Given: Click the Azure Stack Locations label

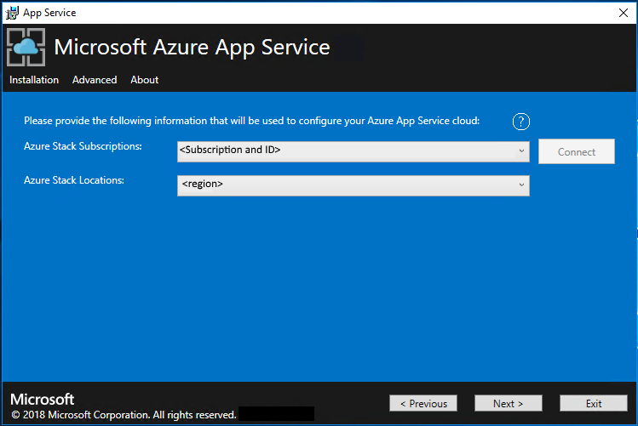Looking at the screenshot, I should click(x=74, y=180).
